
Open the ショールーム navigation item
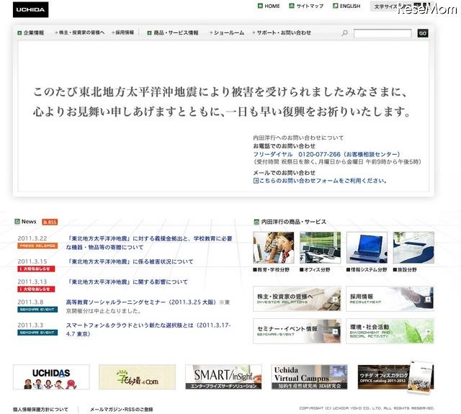(x=227, y=32)
